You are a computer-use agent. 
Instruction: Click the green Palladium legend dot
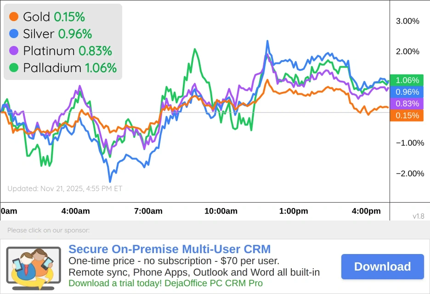[x=14, y=68]
